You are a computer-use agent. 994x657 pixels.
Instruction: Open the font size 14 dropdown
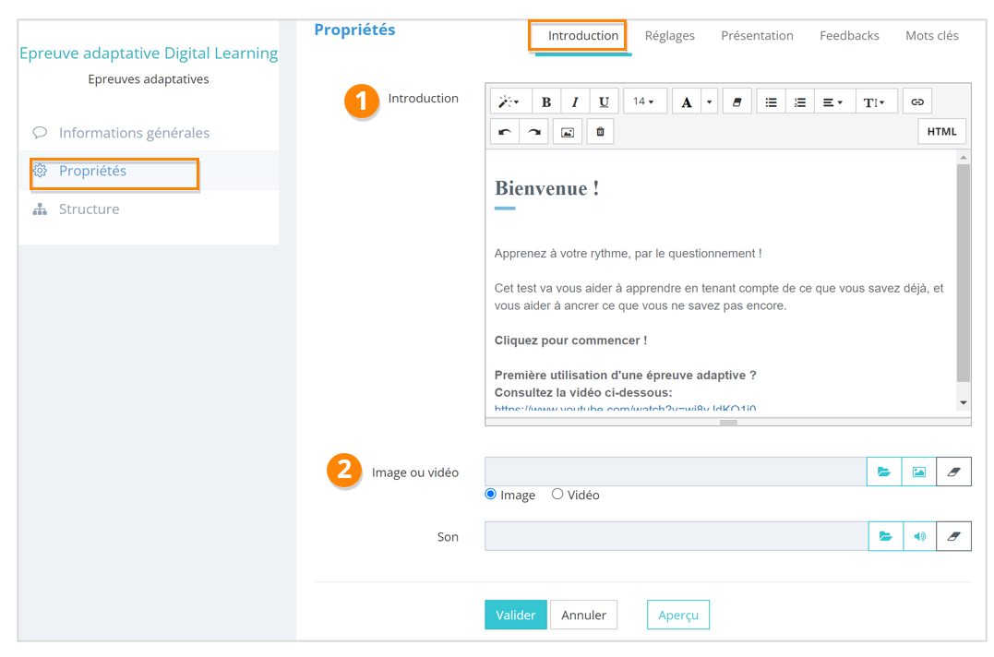[644, 102]
